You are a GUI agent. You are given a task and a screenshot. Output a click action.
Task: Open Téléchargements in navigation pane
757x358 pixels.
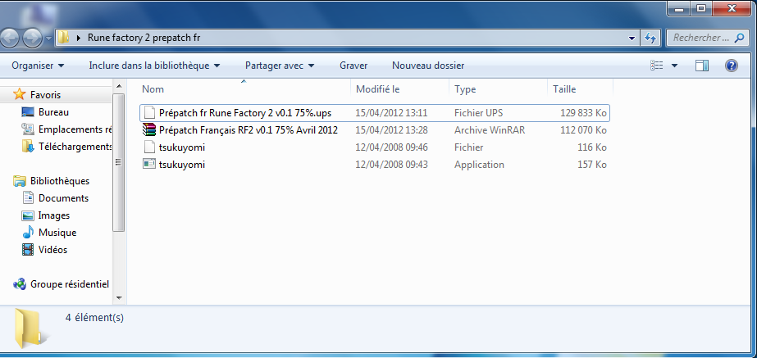point(75,146)
